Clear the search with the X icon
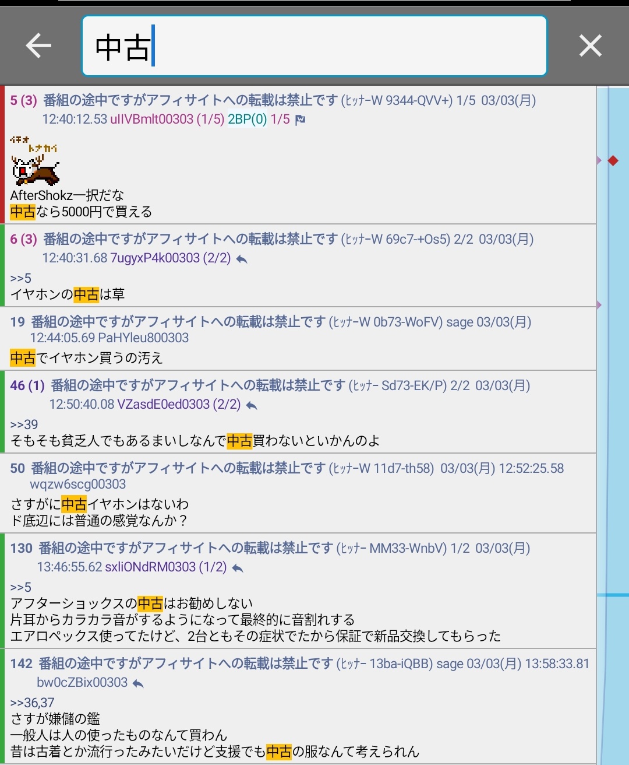Screen dimensions: 629x765 tap(590, 45)
